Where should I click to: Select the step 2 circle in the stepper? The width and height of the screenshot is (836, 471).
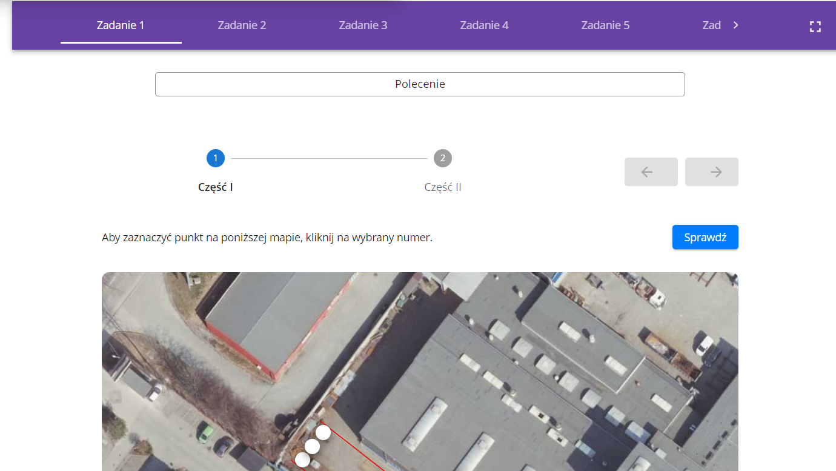(x=443, y=159)
